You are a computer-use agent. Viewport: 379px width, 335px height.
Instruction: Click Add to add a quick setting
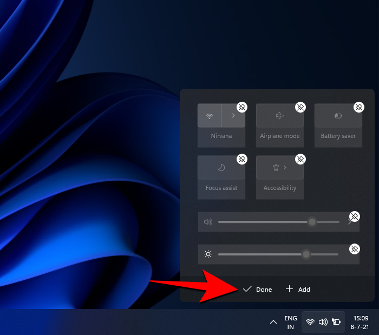click(x=298, y=290)
